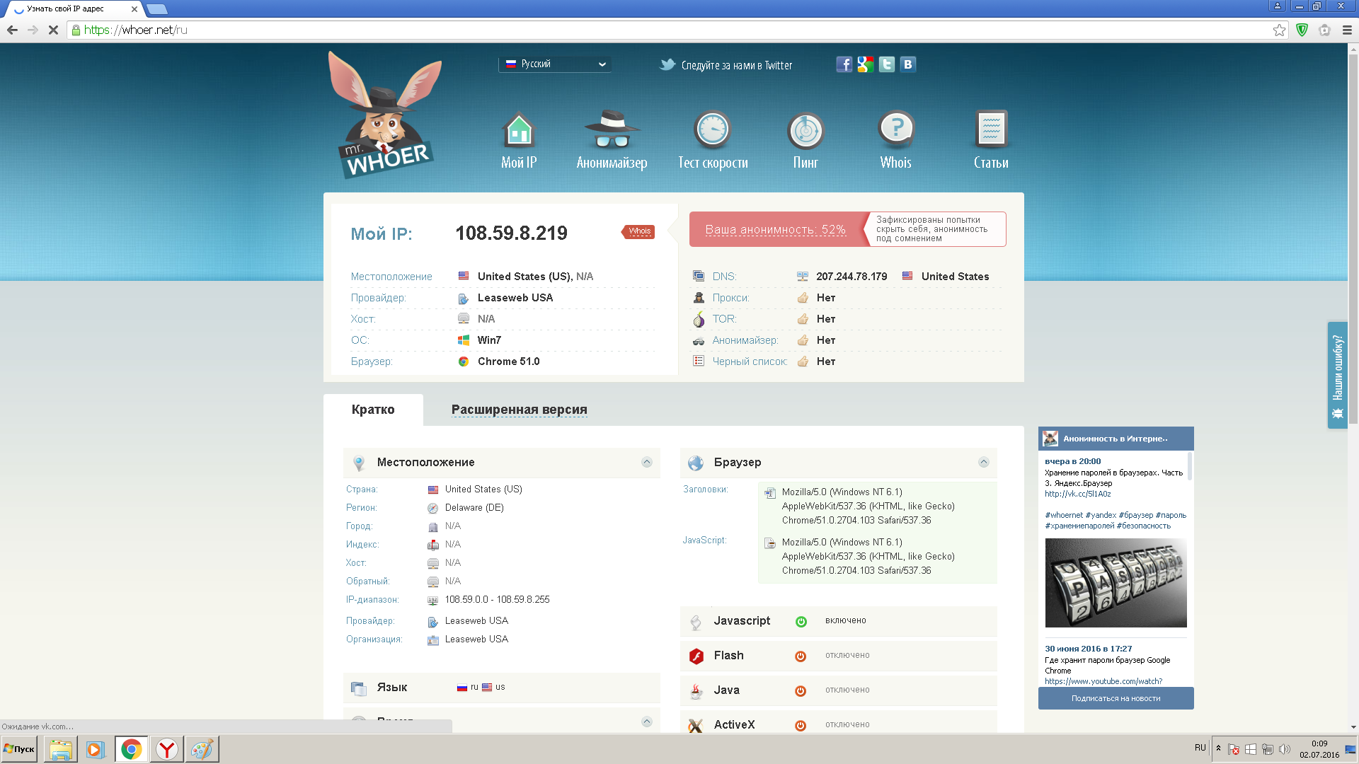Open the youtube.com/watch link
Image resolution: width=1359 pixels, height=764 pixels.
pos(1103,681)
